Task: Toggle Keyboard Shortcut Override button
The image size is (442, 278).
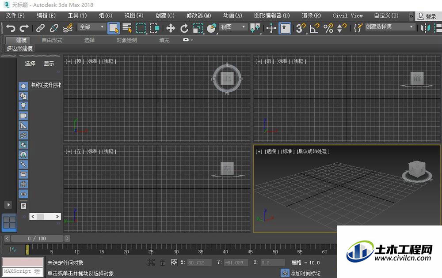Action: tap(285, 28)
